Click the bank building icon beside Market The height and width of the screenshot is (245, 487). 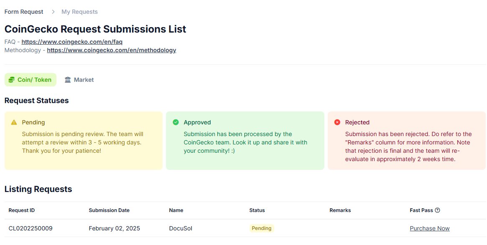coord(68,80)
